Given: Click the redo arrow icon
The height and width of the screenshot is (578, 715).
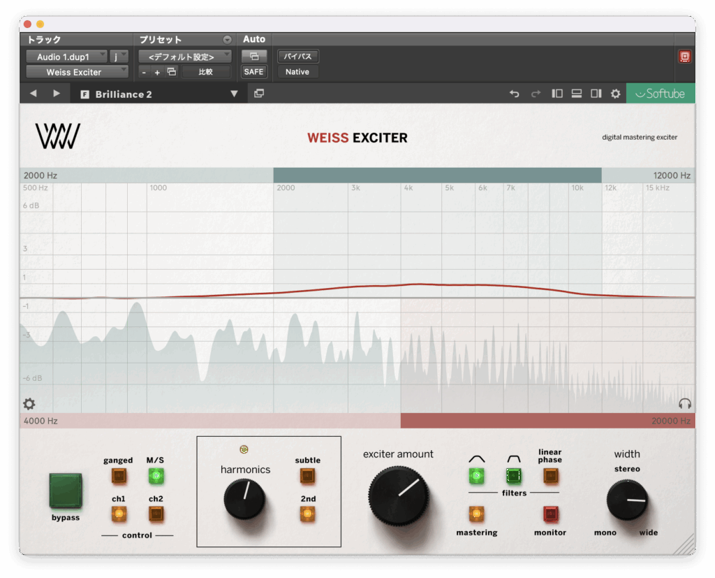Looking at the screenshot, I should click(x=536, y=94).
